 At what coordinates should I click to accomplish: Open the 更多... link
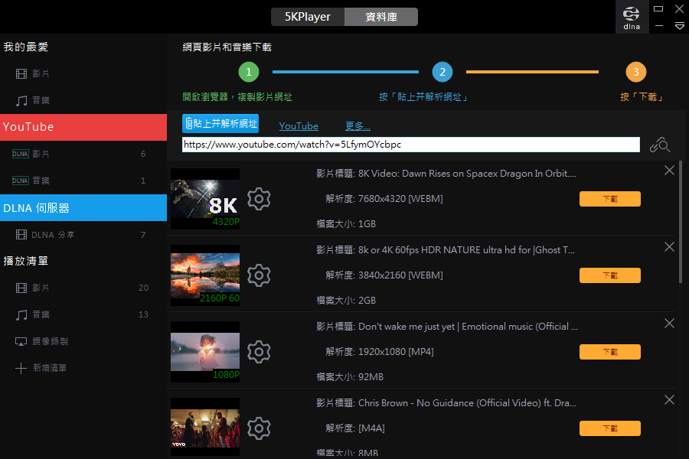[358, 126]
